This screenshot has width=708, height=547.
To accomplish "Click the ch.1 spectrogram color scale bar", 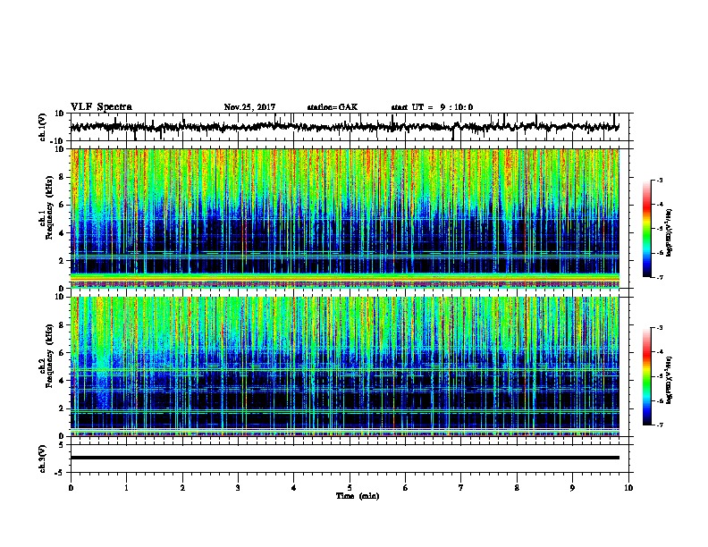I will (647, 229).
